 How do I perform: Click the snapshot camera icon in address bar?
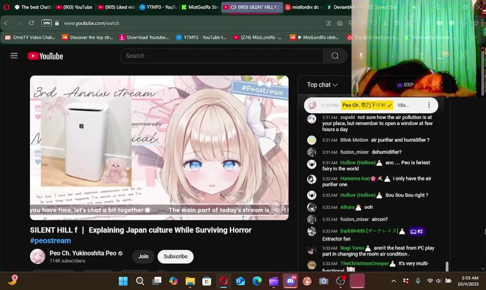pos(340,23)
